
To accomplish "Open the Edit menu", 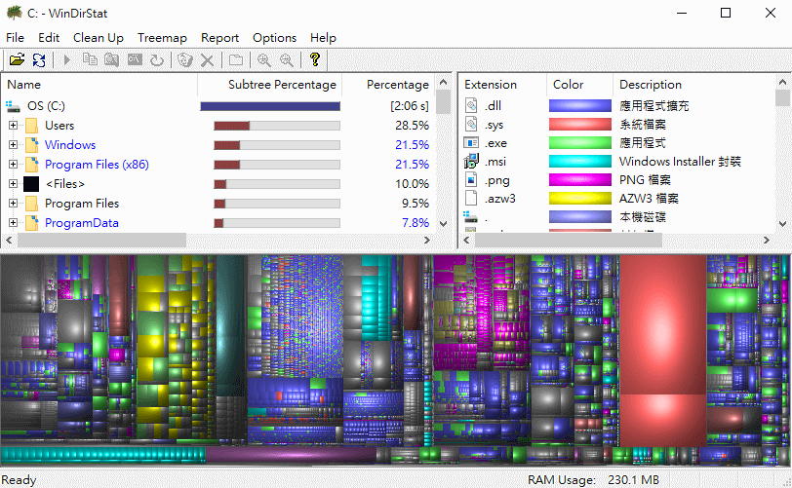I will click(x=49, y=38).
